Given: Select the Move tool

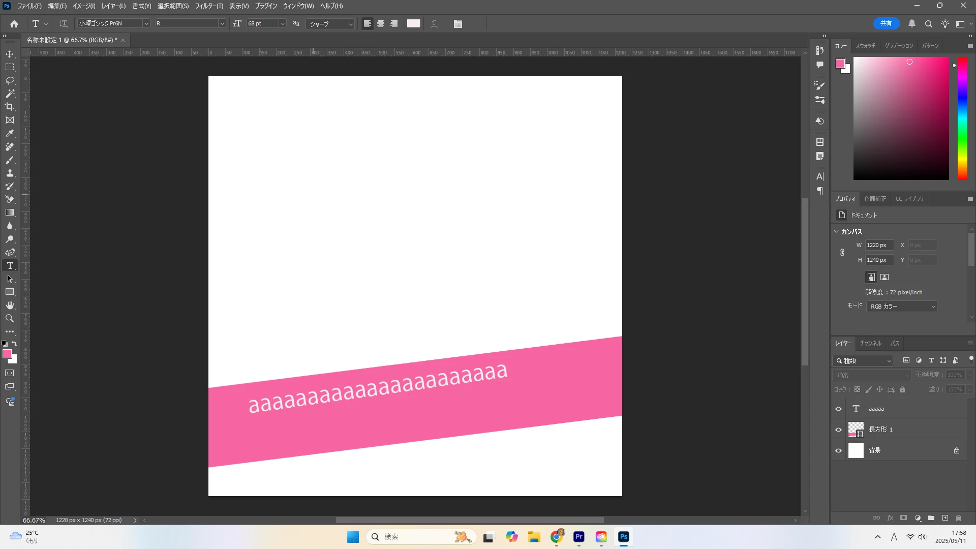Looking at the screenshot, I should 10,54.
